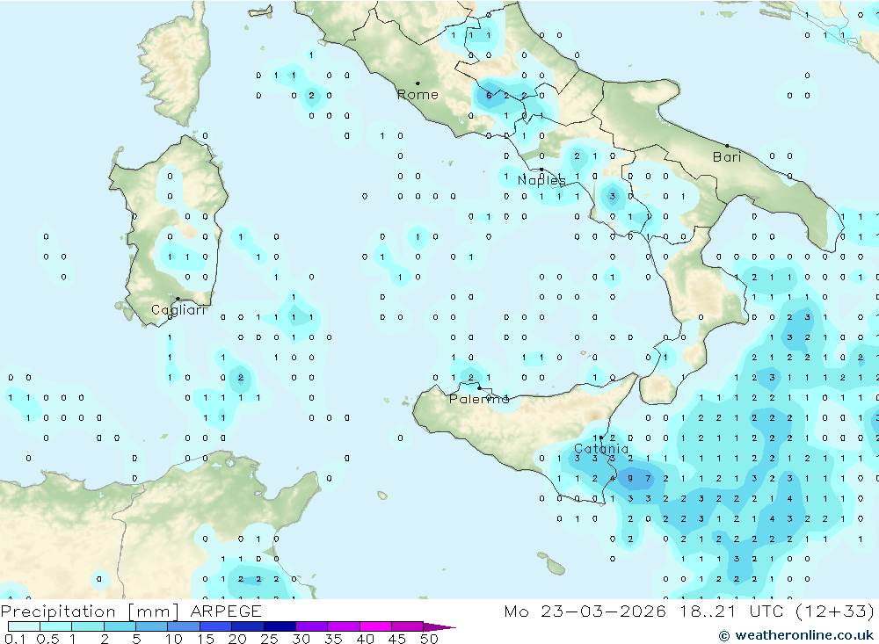
Task: Click the Bari city dot marker
Action: (727, 146)
